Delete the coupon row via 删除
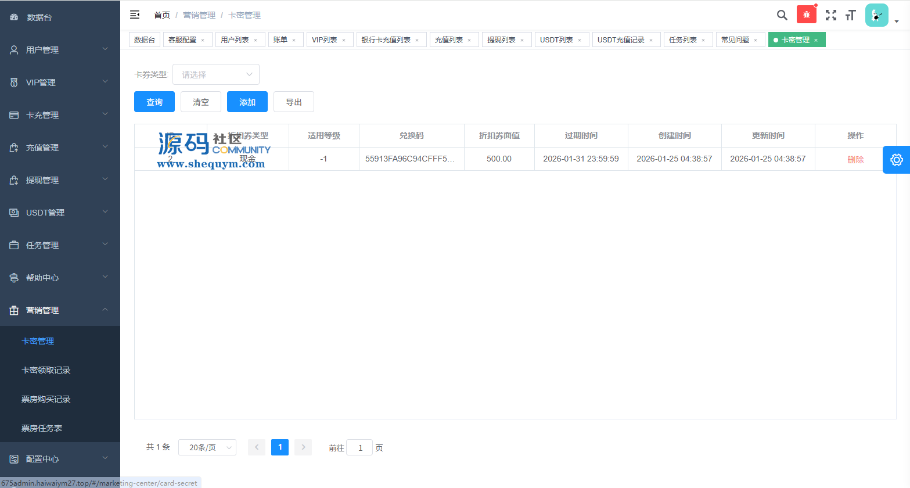The width and height of the screenshot is (910, 488). (855, 159)
